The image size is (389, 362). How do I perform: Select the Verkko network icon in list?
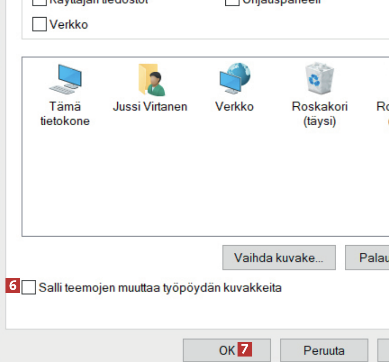click(235, 78)
